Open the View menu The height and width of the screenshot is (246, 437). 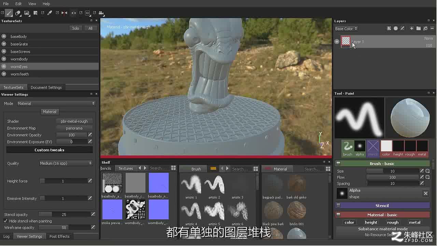pos(32,4)
